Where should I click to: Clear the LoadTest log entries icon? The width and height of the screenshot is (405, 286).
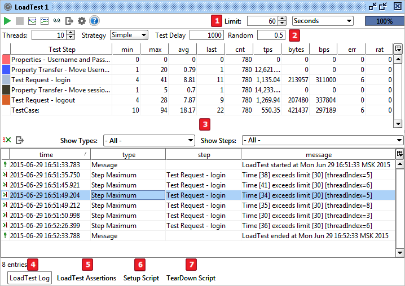(x=7, y=140)
